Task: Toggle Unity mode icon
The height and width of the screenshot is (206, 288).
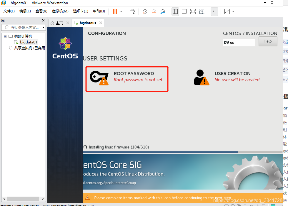Action: pos(202,11)
